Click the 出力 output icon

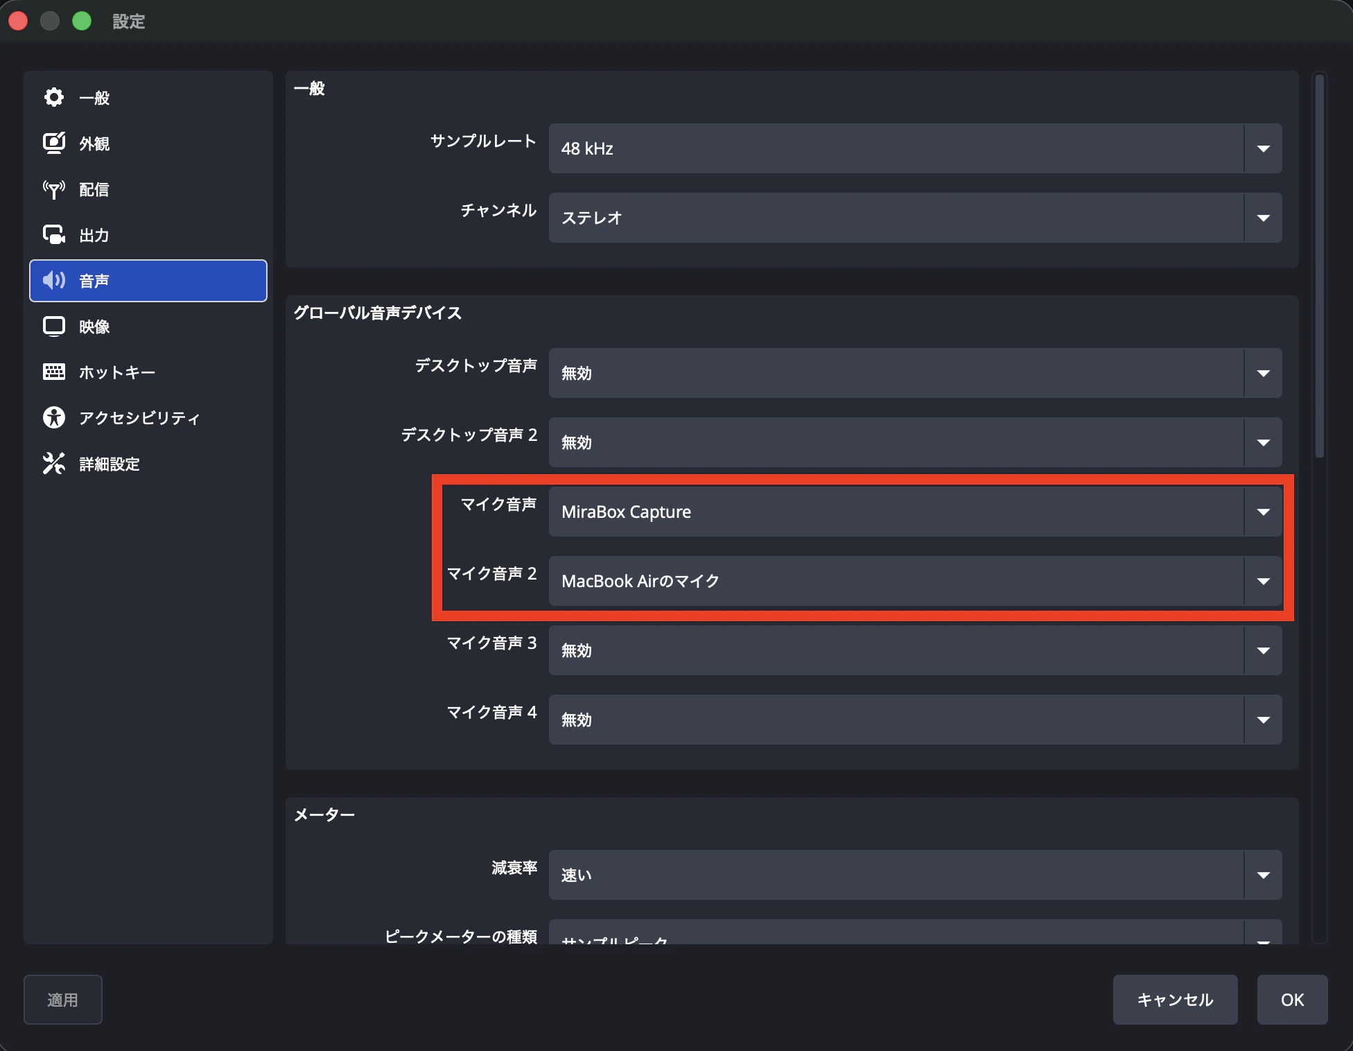tap(54, 234)
